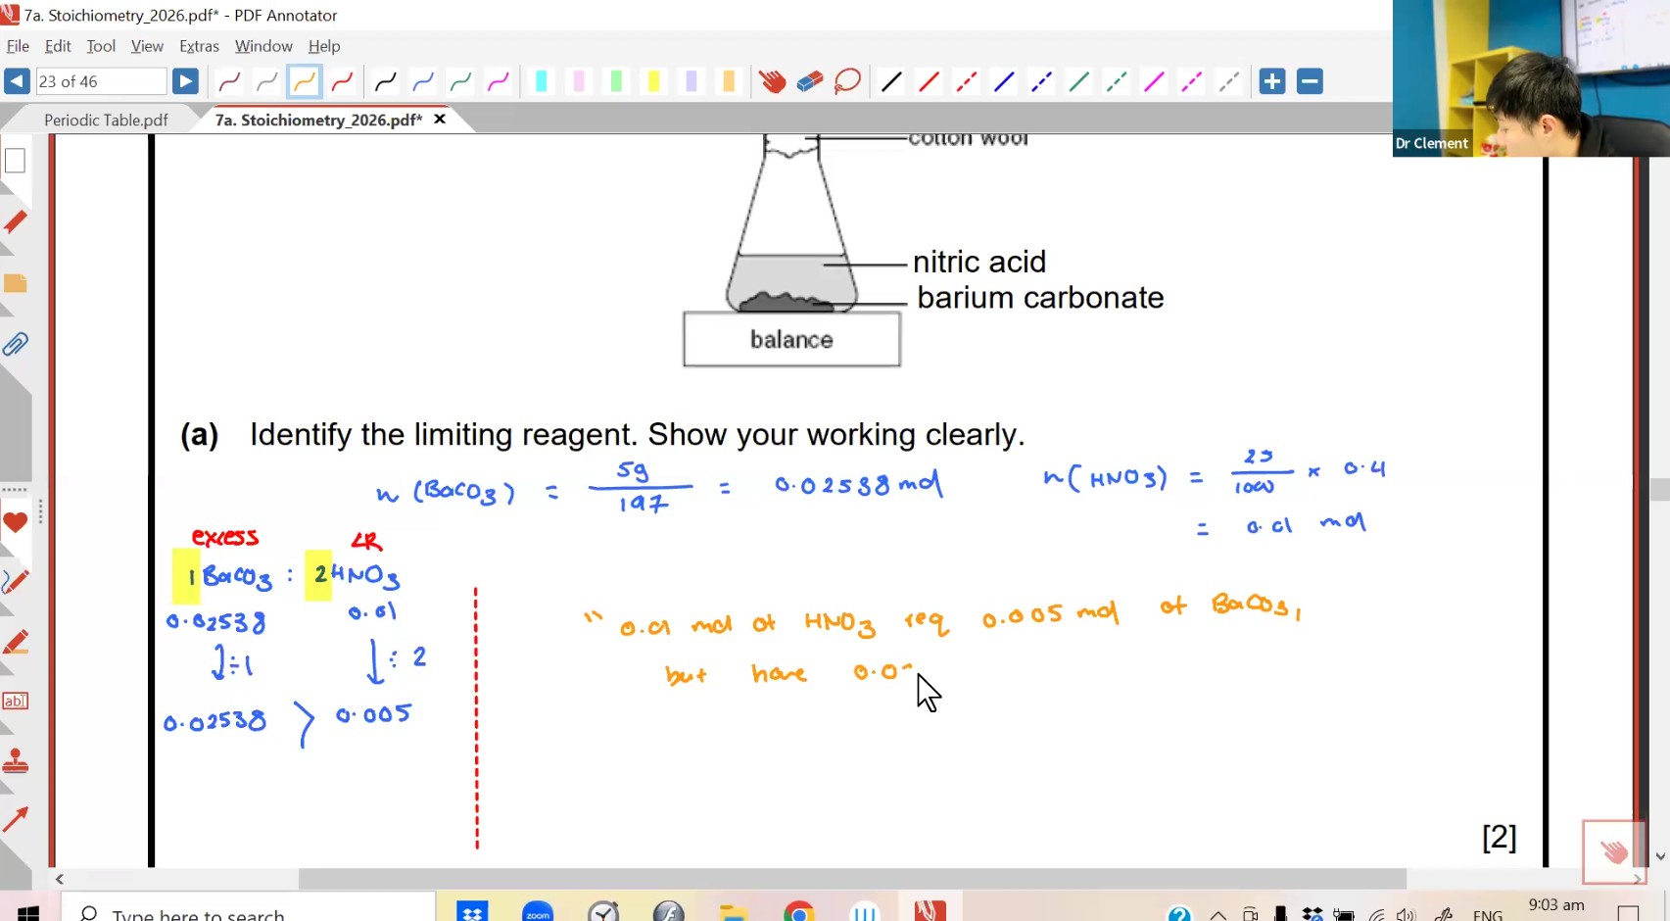The image size is (1670, 921).
Task: Choose the dashed gray line tool
Action: 1229,81
